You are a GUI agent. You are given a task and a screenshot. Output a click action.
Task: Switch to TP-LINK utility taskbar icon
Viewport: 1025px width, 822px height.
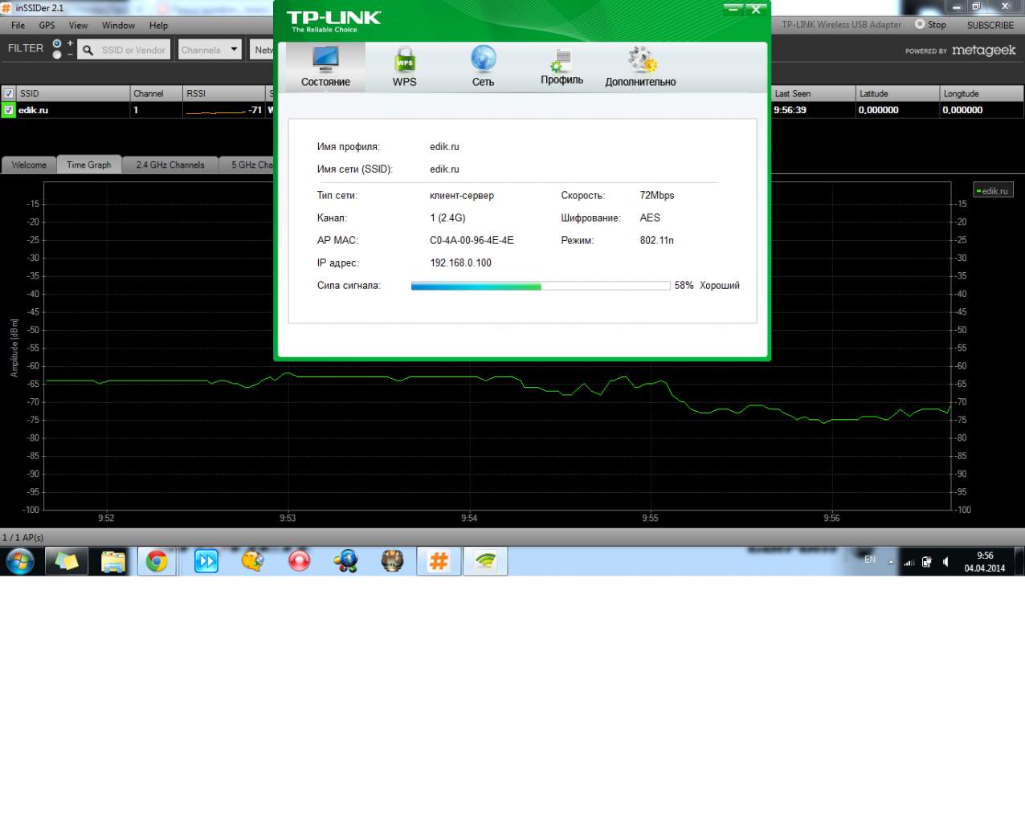point(485,561)
